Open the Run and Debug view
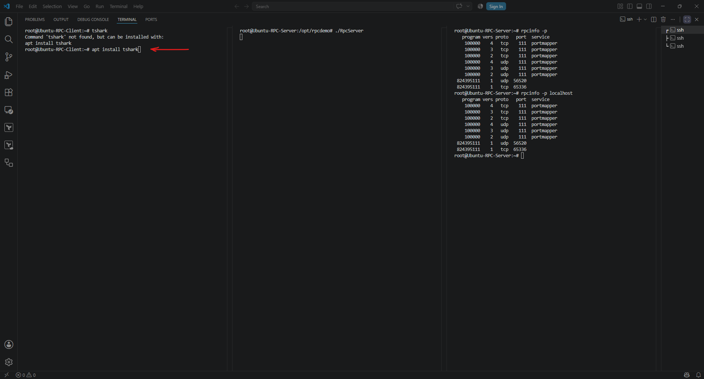Screen dimensions: 704x379 (x=9, y=75)
